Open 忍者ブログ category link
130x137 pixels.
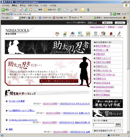[x=100, y=54]
